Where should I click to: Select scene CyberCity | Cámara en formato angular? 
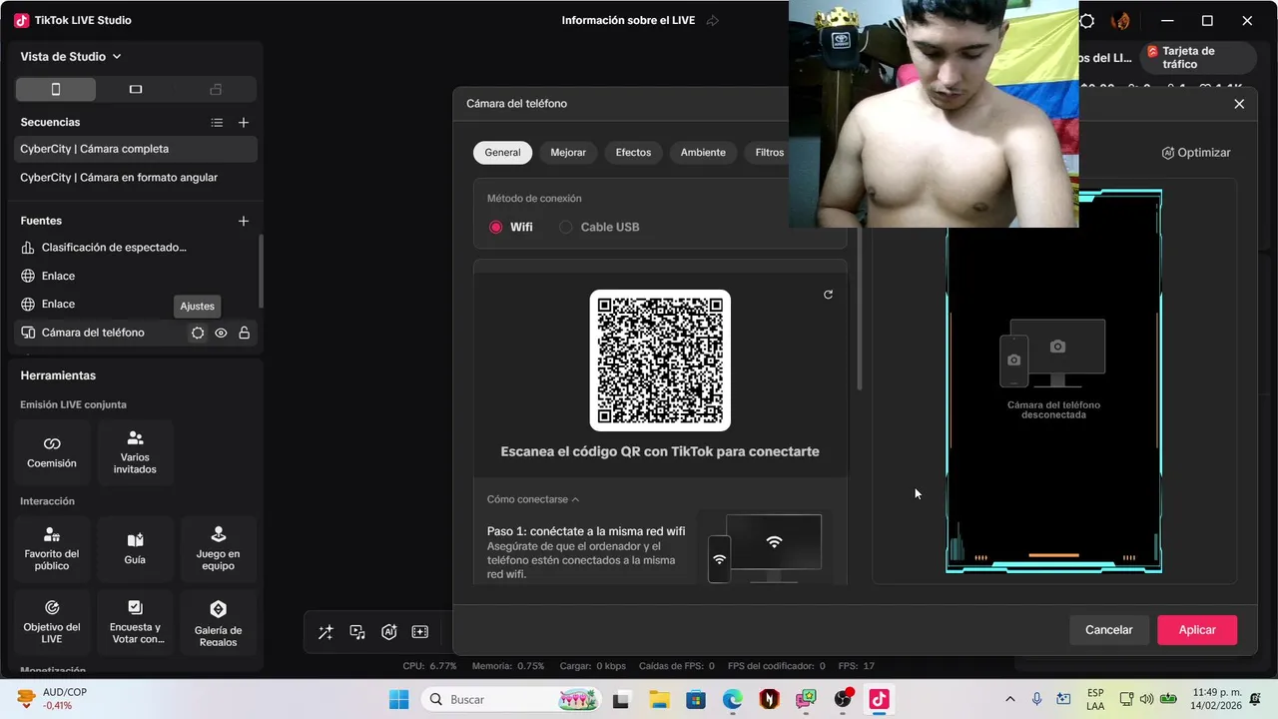136,178
